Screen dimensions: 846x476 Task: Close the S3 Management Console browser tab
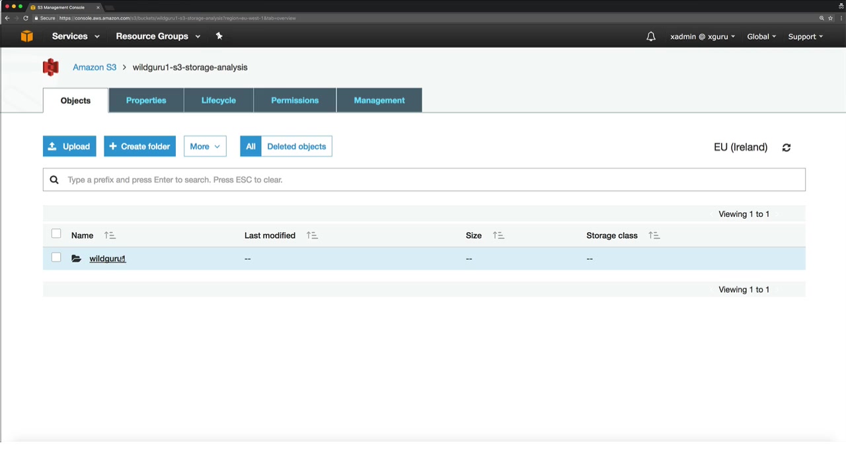tap(98, 7)
